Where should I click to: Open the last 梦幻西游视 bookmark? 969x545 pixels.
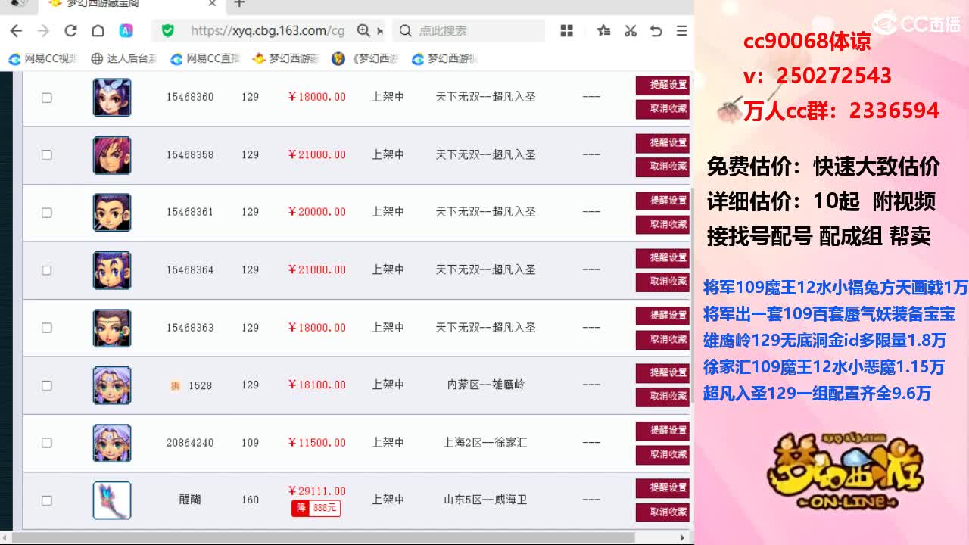[x=445, y=59]
